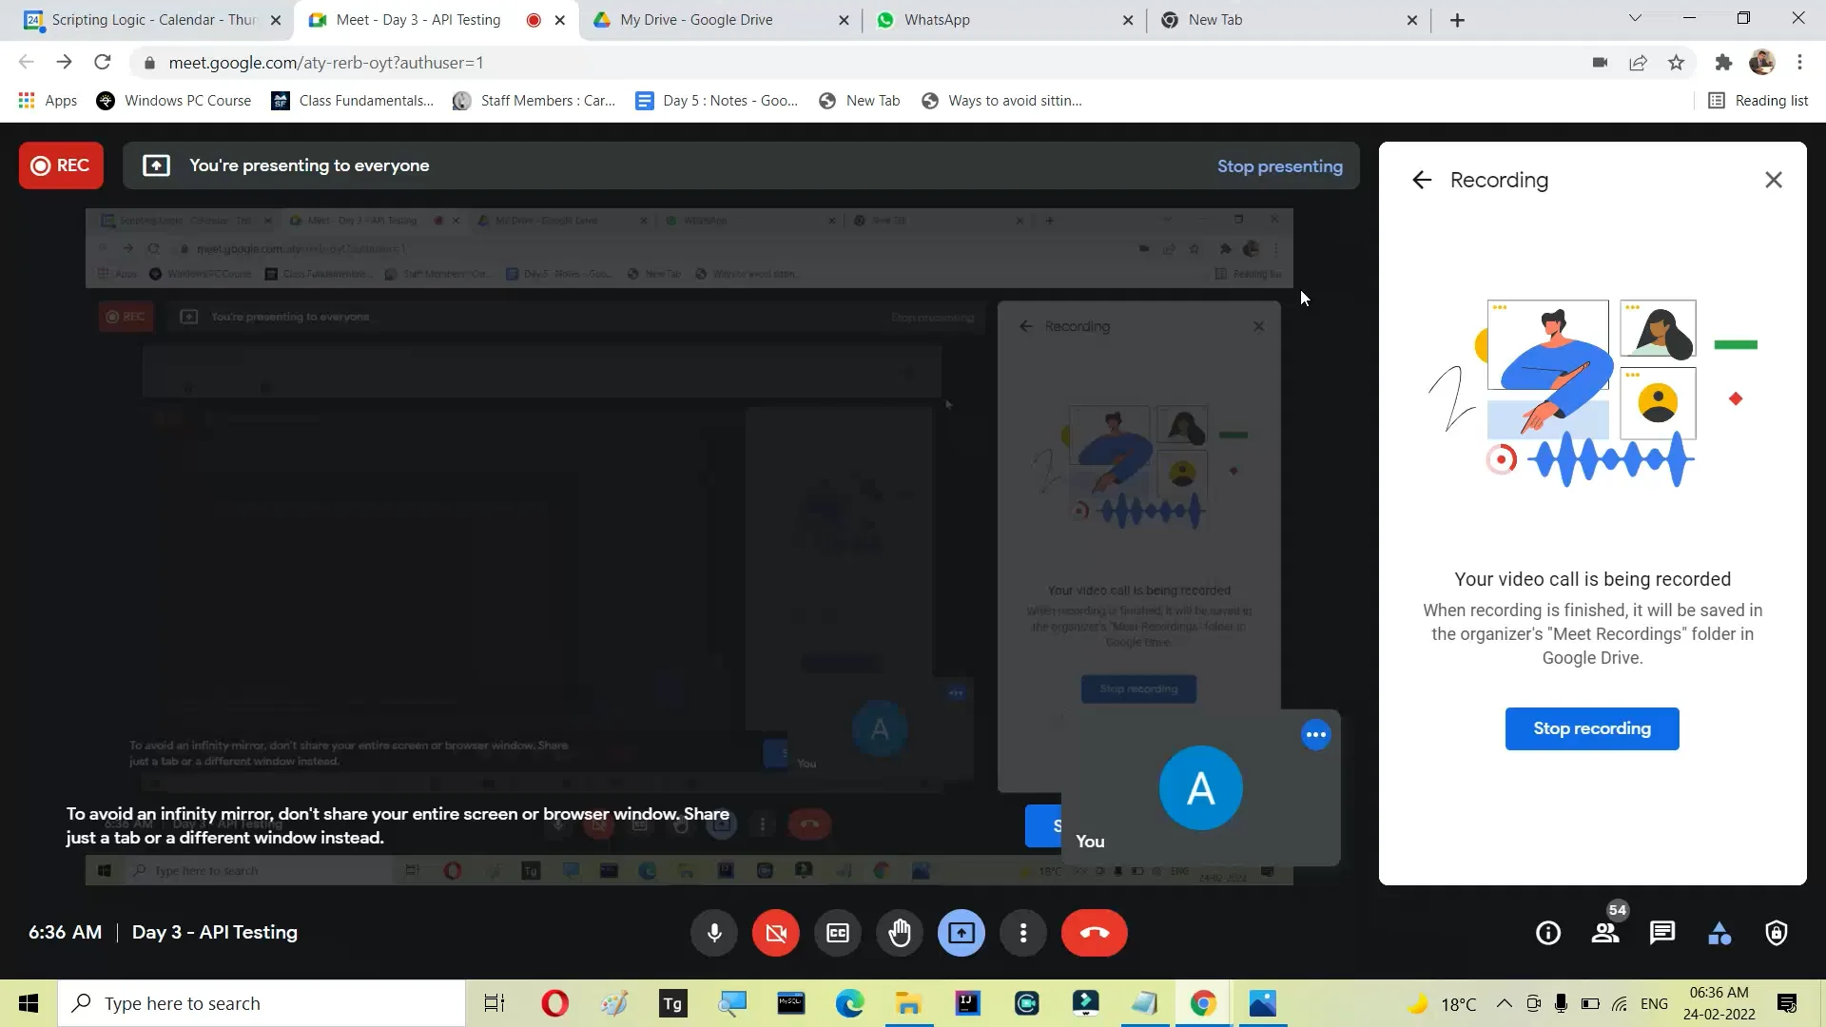Open a new browser tab with plus
The image size is (1826, 1027).
click(x=1458, y=20)
